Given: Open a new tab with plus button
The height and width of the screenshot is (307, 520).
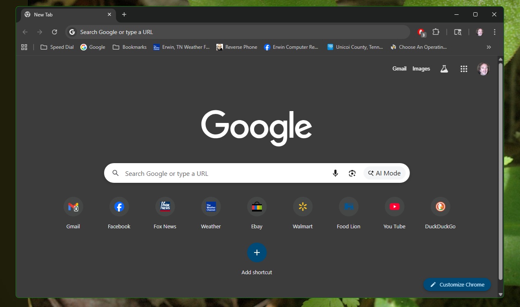Looking at the screenshot, I should 124,14.
